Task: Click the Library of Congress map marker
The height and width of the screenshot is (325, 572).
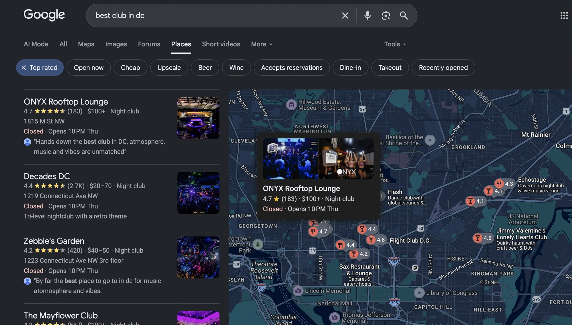Action: (419, 293)
